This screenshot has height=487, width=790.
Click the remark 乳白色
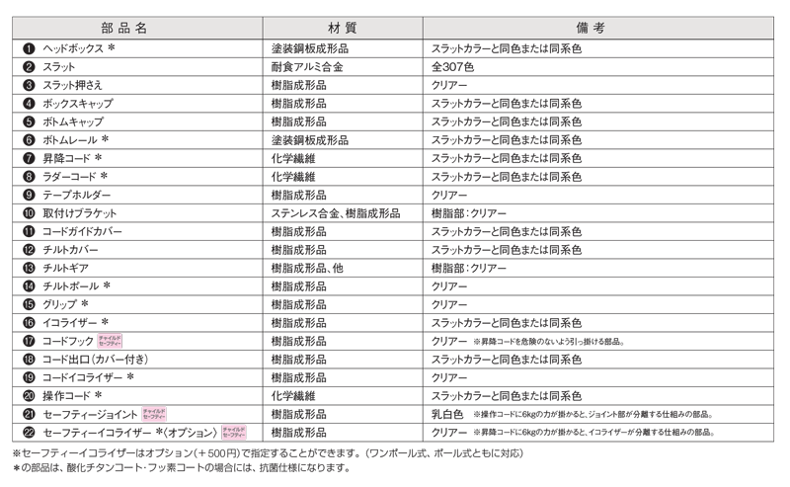pyautogui.click(x=447, y=415)
